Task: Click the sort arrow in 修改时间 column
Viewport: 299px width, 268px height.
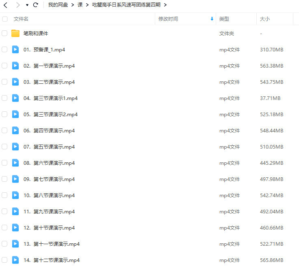Action: (212, 19)
